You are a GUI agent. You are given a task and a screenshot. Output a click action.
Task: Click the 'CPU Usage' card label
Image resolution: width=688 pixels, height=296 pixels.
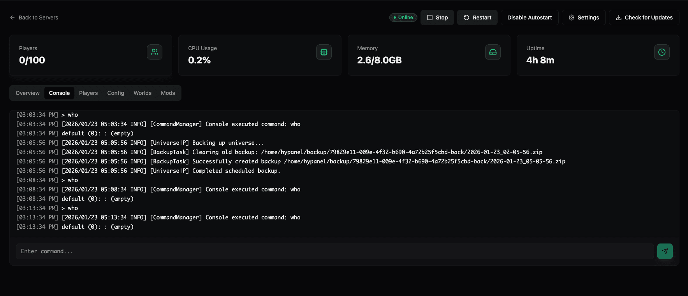[202, 48]
